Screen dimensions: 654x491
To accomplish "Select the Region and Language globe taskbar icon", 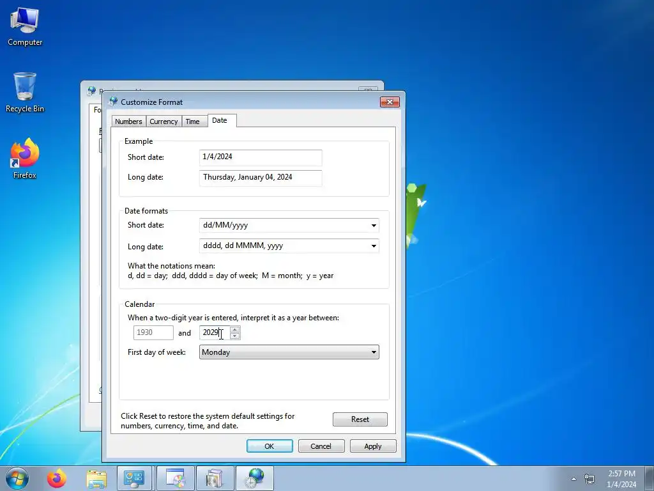I will pyautogui.click(x=255, y=478).
